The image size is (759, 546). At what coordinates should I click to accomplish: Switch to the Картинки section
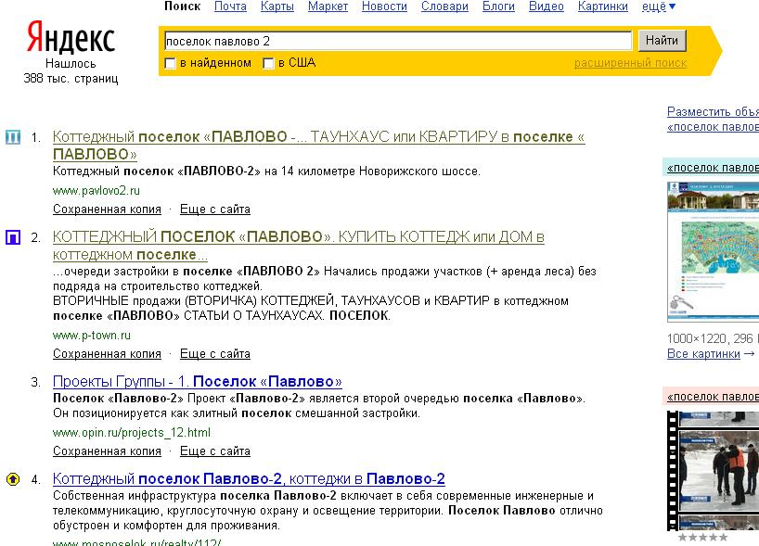click(602, 6)
